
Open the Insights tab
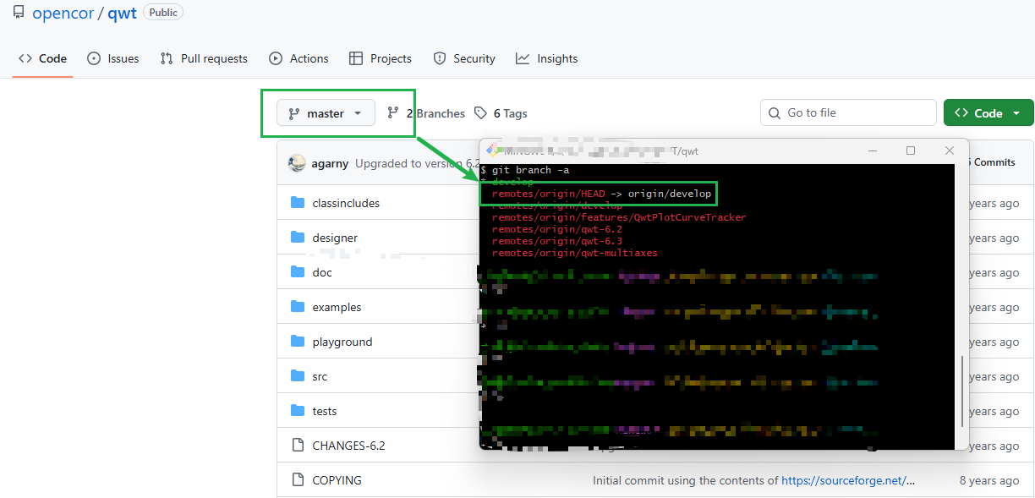[x=547, y=58]
